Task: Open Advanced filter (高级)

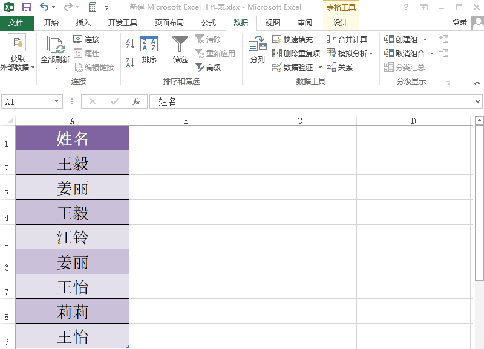Action: 208,67
